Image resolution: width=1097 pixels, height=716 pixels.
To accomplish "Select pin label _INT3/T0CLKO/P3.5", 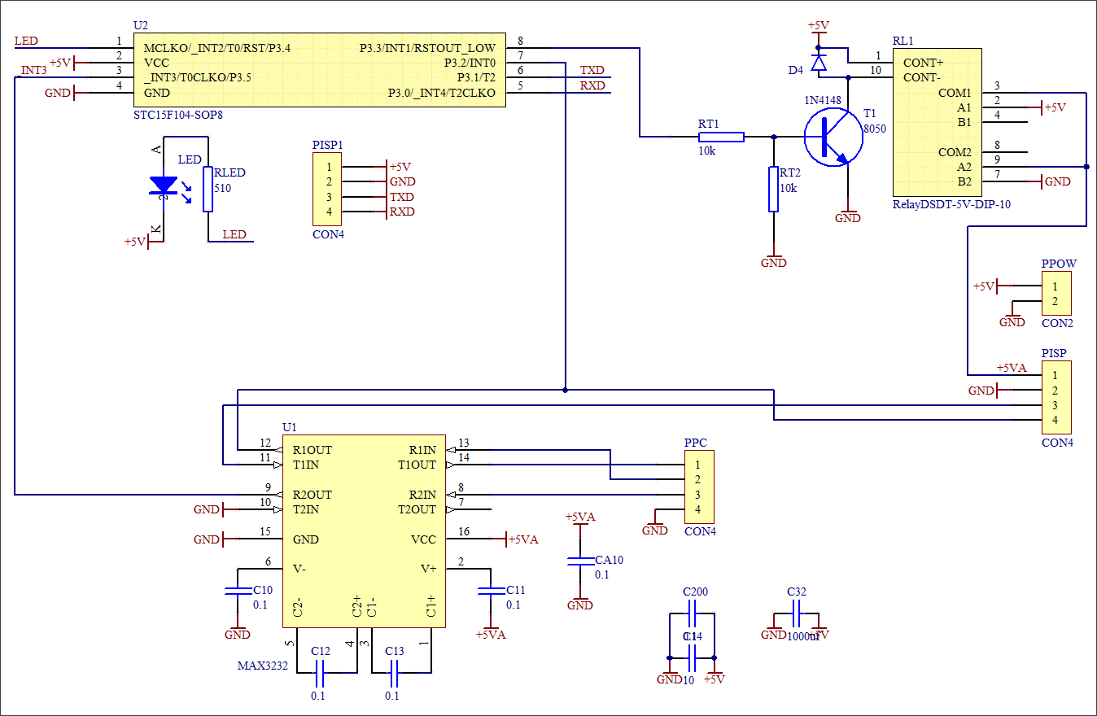I will [198, 77].
